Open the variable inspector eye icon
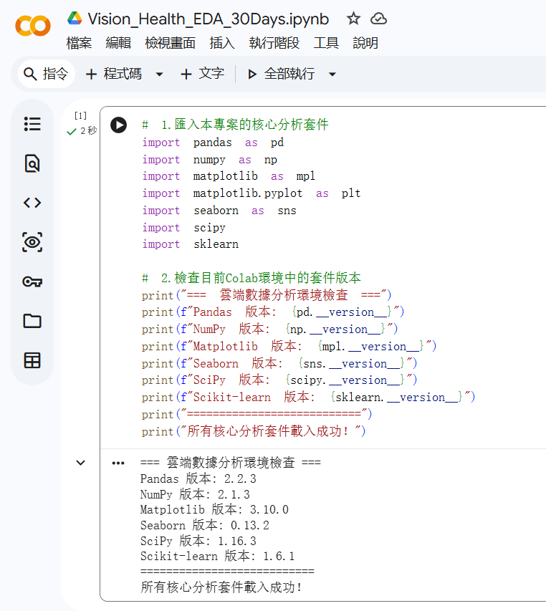This screenshot has height=611, width=546. pos(32,242)
